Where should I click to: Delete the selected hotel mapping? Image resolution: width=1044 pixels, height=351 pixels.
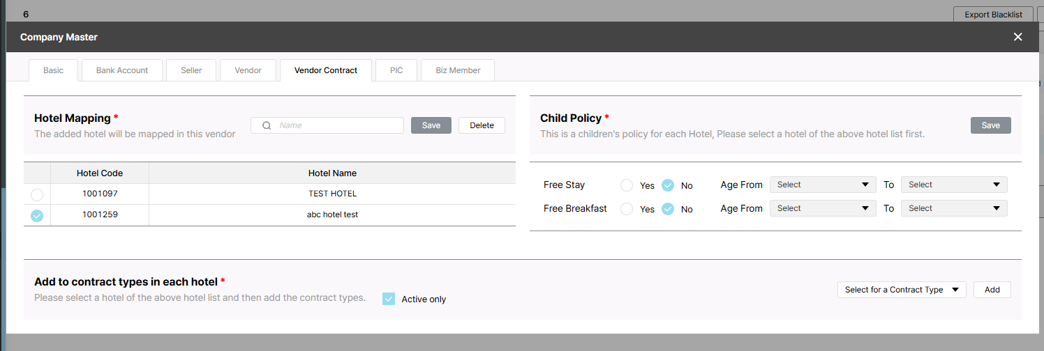tap(482, 125)
